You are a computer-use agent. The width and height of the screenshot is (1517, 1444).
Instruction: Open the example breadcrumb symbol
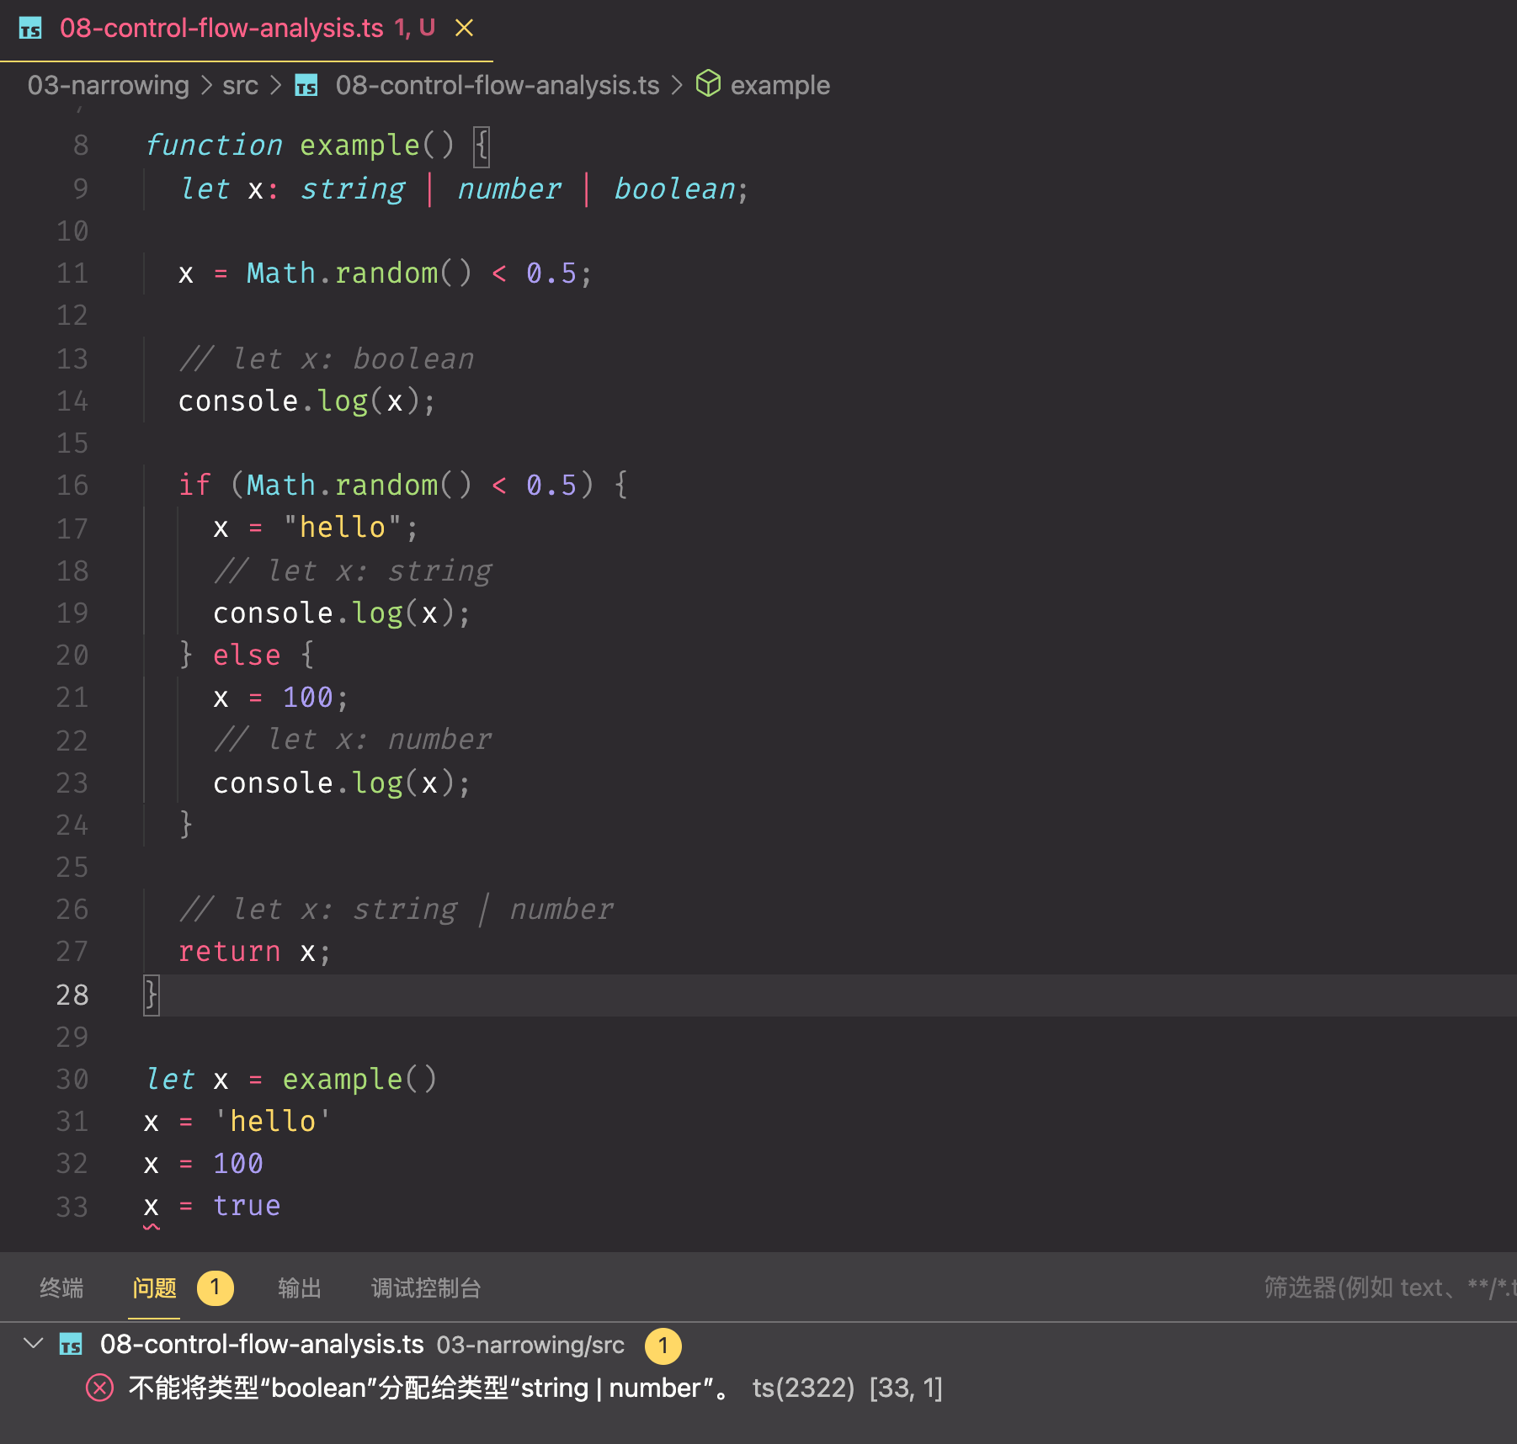tap(780, 85)
